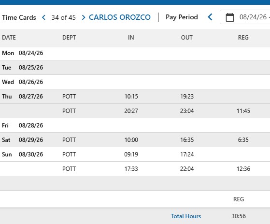Select Sunday POTT department at 17:33

69,169
